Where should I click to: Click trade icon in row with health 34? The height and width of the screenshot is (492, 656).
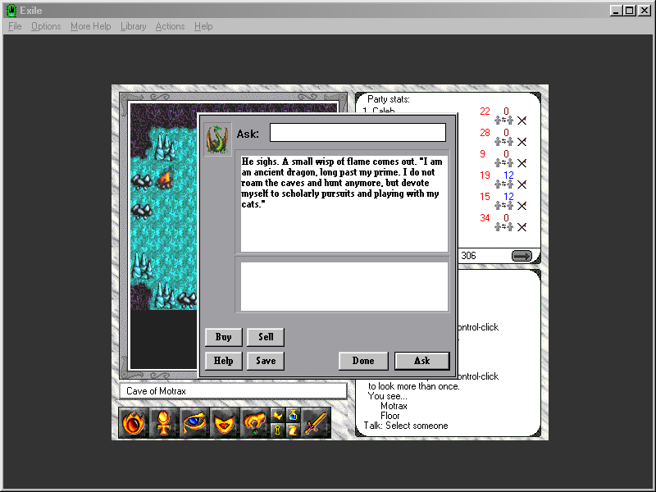tap(503, 227)
